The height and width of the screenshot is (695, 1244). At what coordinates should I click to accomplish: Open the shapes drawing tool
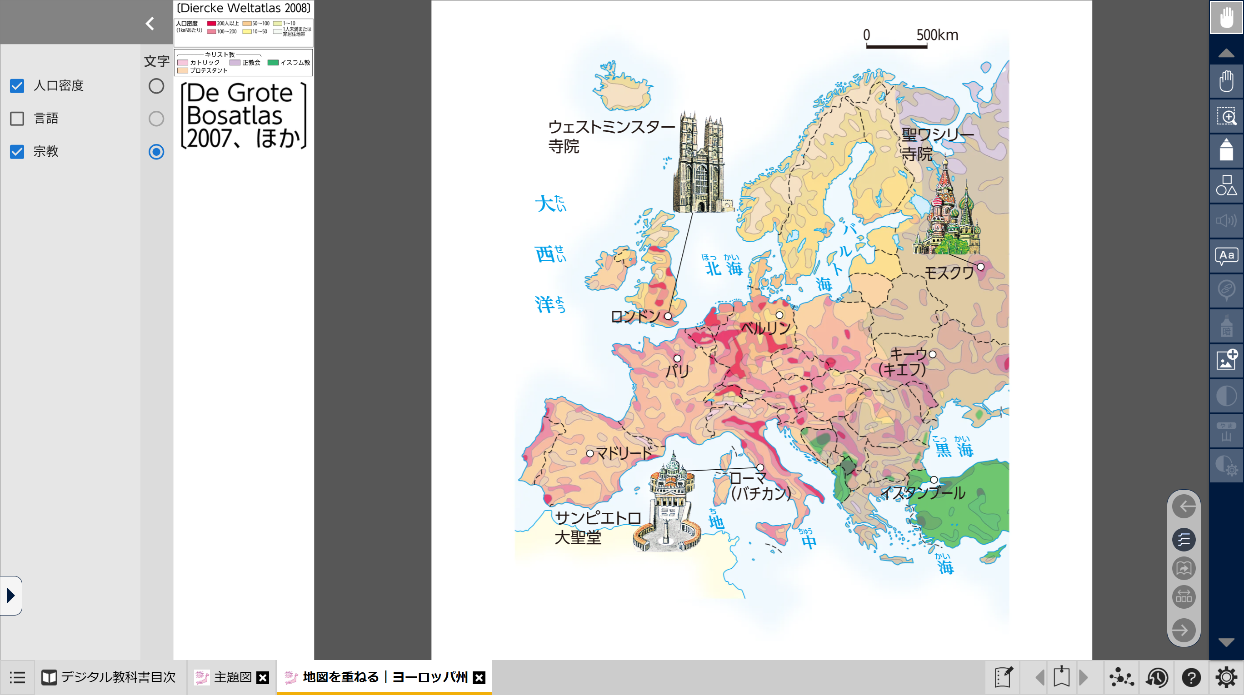click(1226, 185)
